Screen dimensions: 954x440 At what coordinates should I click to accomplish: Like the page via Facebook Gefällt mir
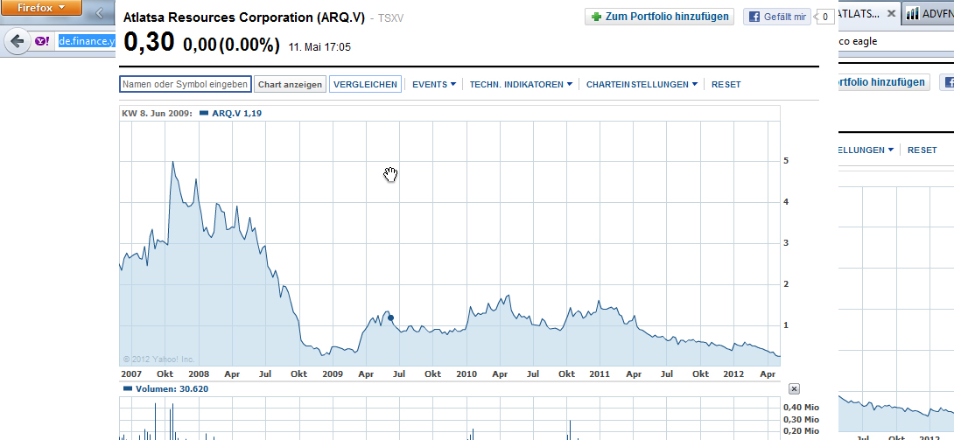pos(777,17)
